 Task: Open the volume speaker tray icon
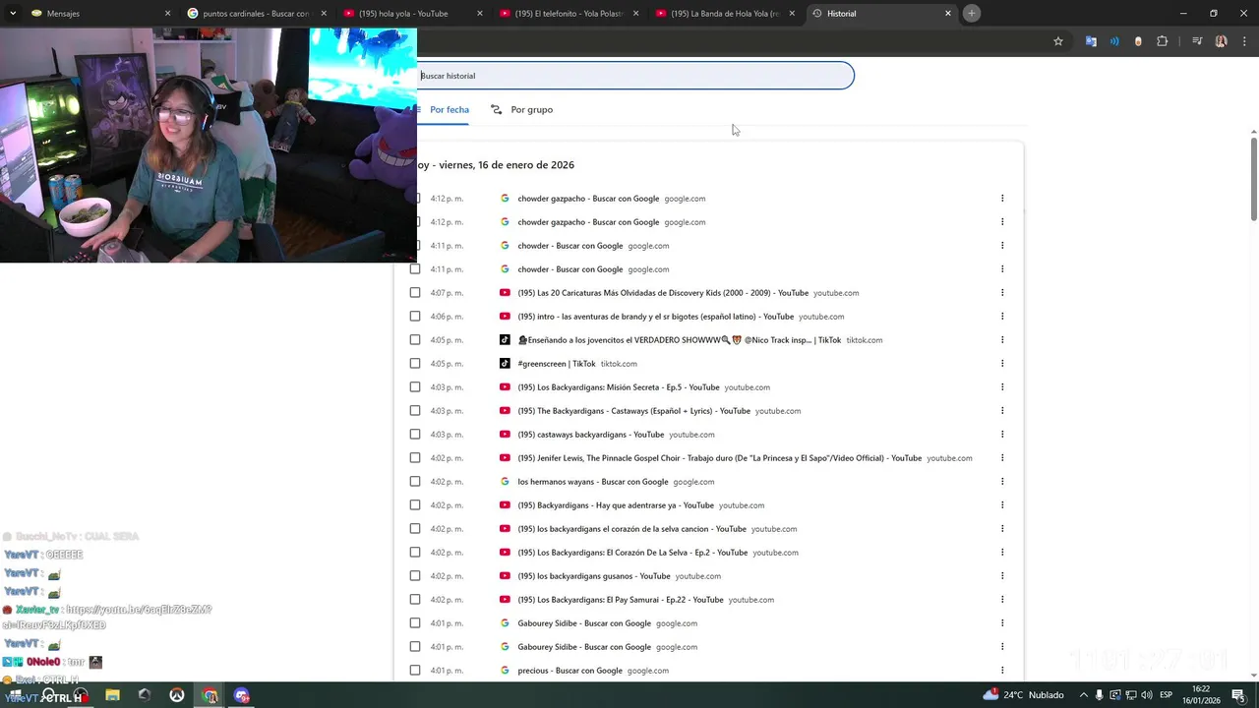1146,695
